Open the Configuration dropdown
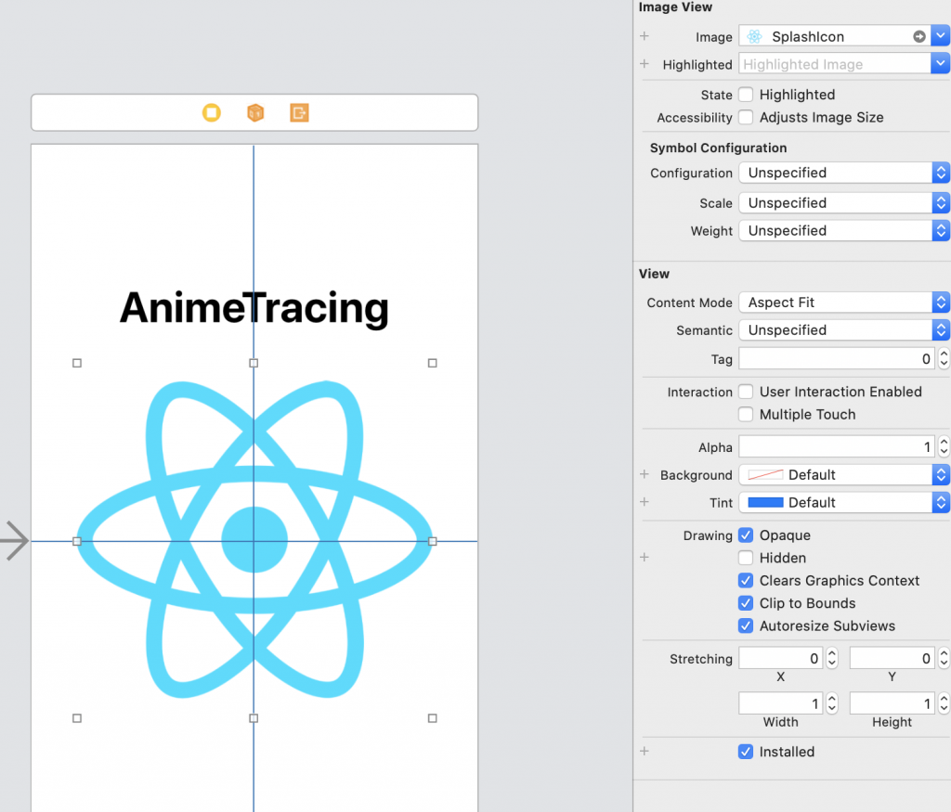Screen dimensions: 951x812 843,173
